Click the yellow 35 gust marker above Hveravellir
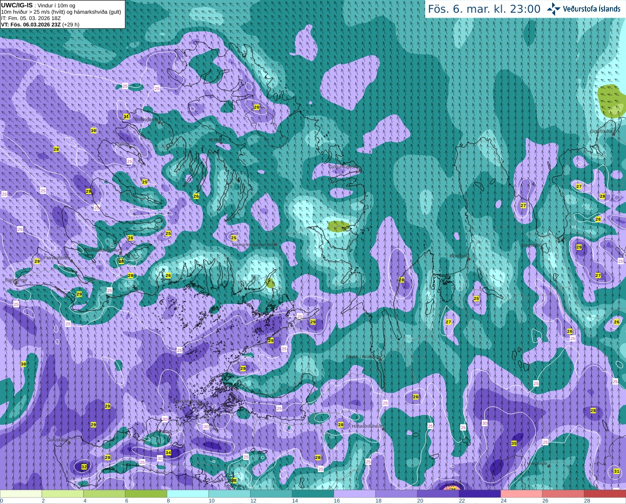This screenshot has width=626, height=504. click(514, 443)
